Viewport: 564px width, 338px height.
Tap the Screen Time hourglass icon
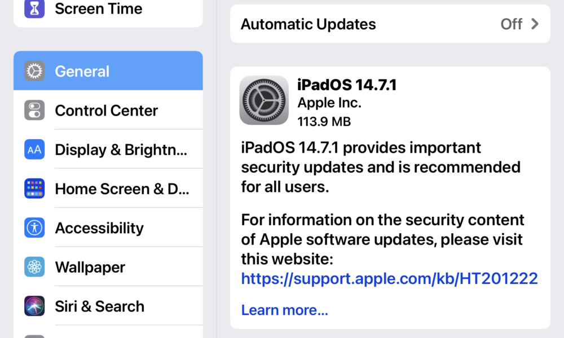(x=34, y=8)
